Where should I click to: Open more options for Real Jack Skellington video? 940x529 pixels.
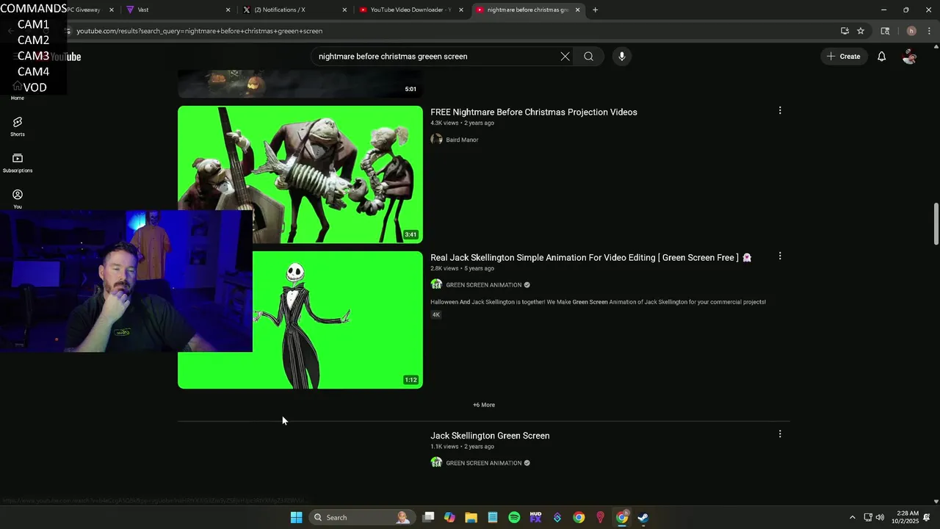coord(780,256)
